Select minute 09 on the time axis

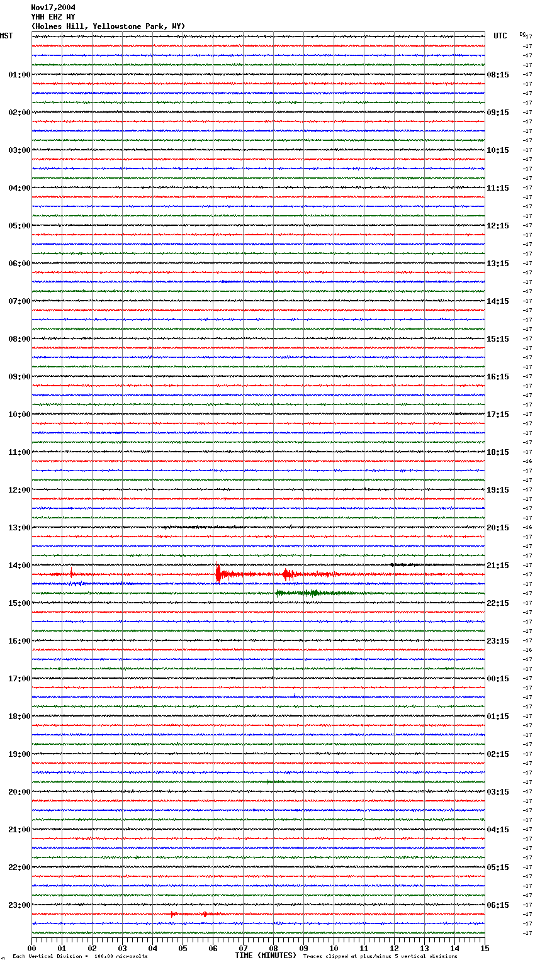pyautogui.click(x=304, y=948)
